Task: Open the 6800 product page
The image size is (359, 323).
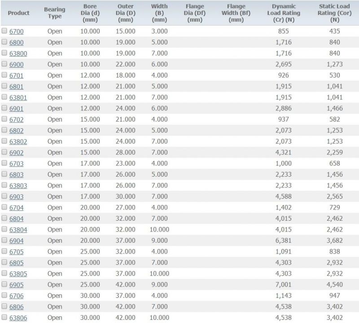Action: coord(17,42)
